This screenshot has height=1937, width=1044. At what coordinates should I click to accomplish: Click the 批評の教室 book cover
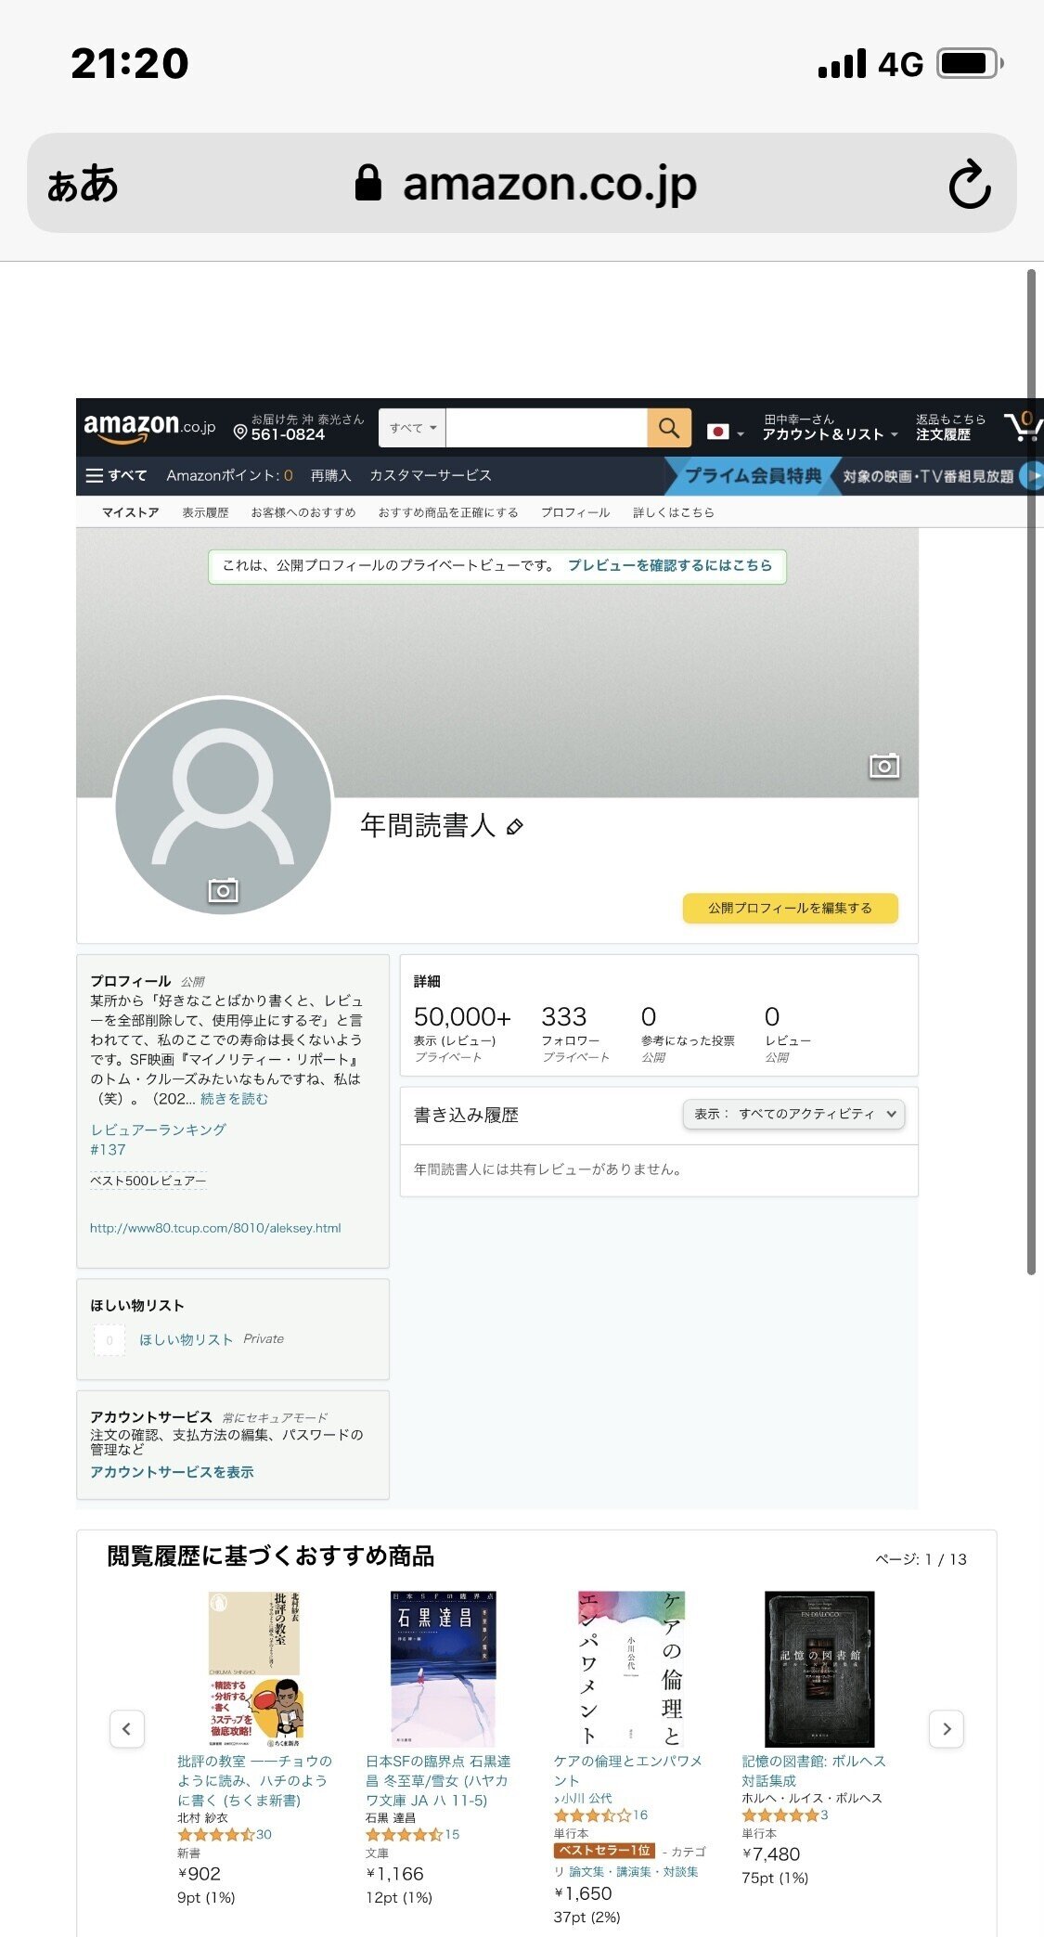tap(254, 1669)
